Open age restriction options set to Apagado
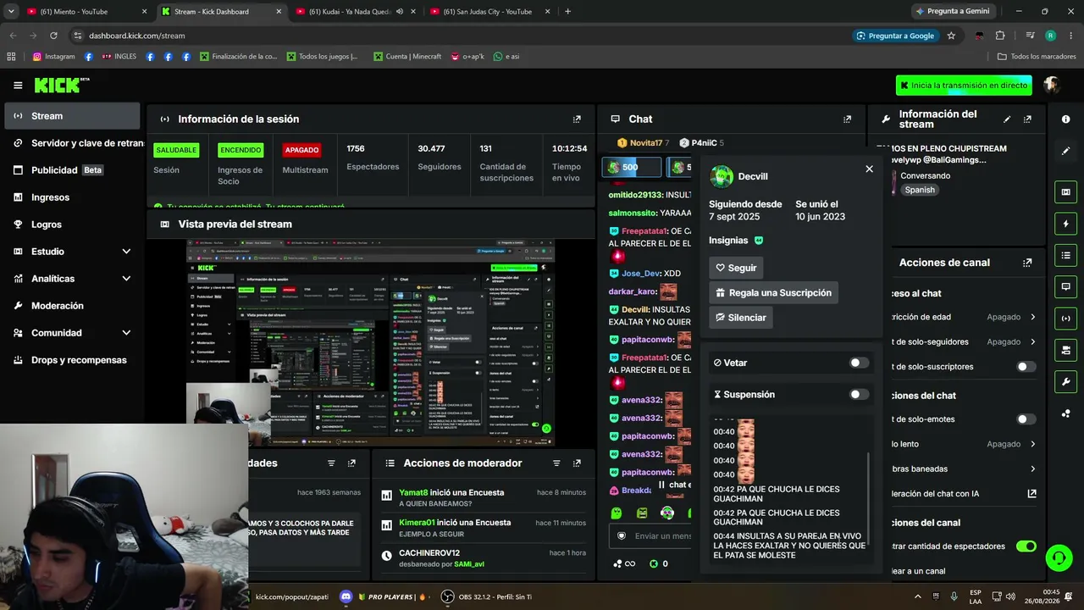This screenshot has width=1084, height=610. (1011, 317)
